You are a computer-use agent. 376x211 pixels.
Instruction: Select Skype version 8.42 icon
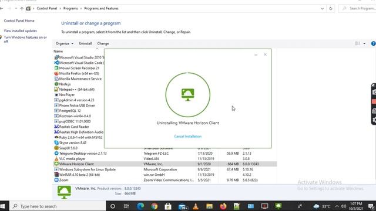[x=56, y=142]
